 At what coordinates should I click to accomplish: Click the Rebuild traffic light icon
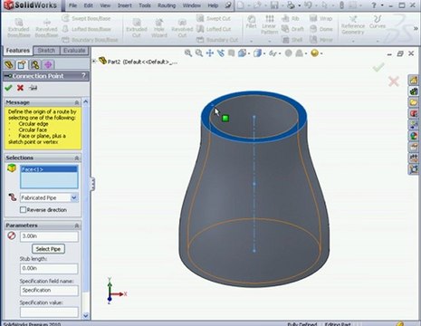tap(341, 5)
